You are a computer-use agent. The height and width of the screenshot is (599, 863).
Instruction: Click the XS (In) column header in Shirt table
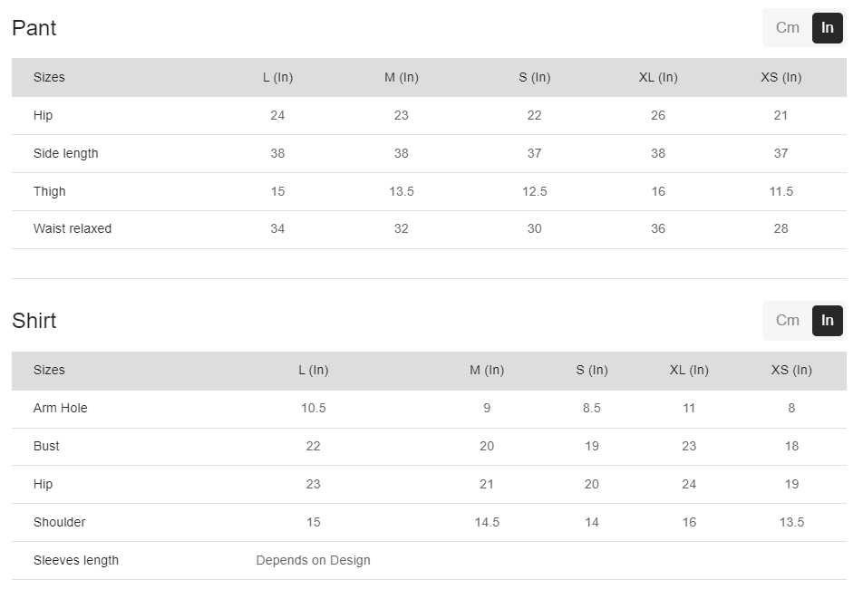tap(791, 370)
